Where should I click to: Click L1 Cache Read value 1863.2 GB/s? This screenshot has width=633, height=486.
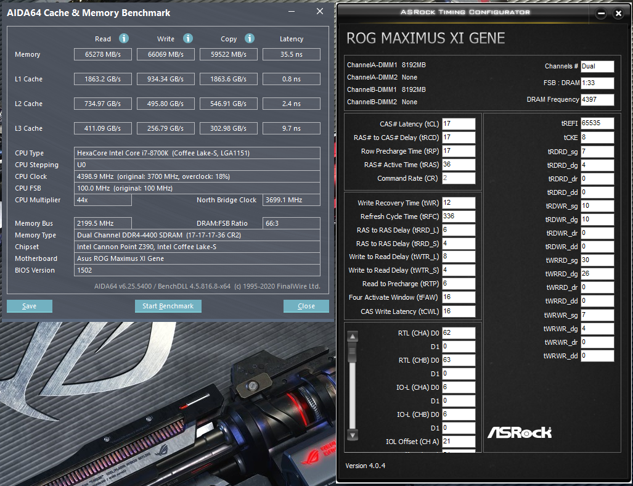click(102, 79)
